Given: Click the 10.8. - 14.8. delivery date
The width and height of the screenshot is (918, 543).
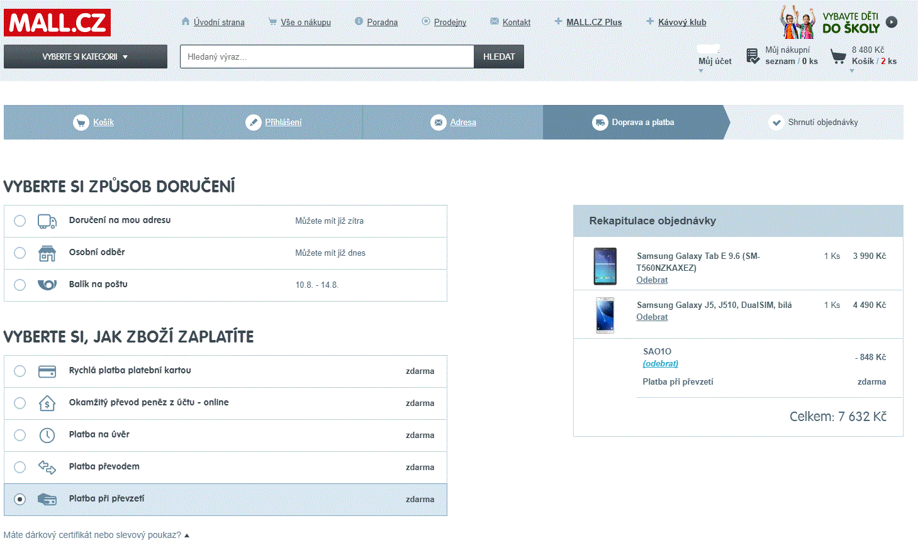Looking at the screenshot, I should click(316, 285).
